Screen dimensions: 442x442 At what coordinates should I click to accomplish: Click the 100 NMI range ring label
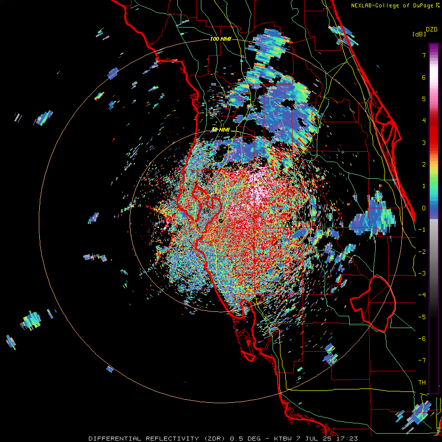coord(221,39)
